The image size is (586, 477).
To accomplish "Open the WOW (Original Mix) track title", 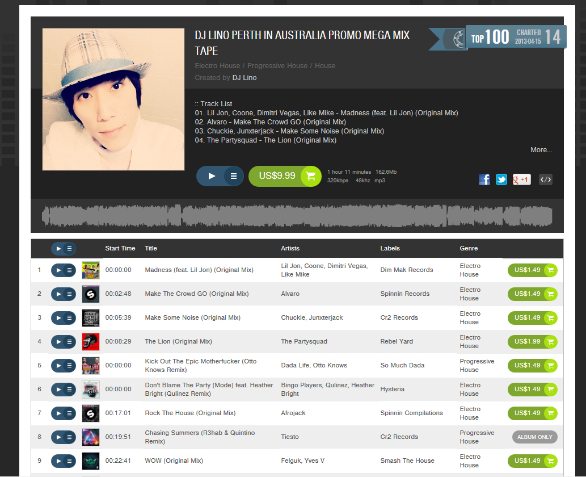I will point(174,461).
